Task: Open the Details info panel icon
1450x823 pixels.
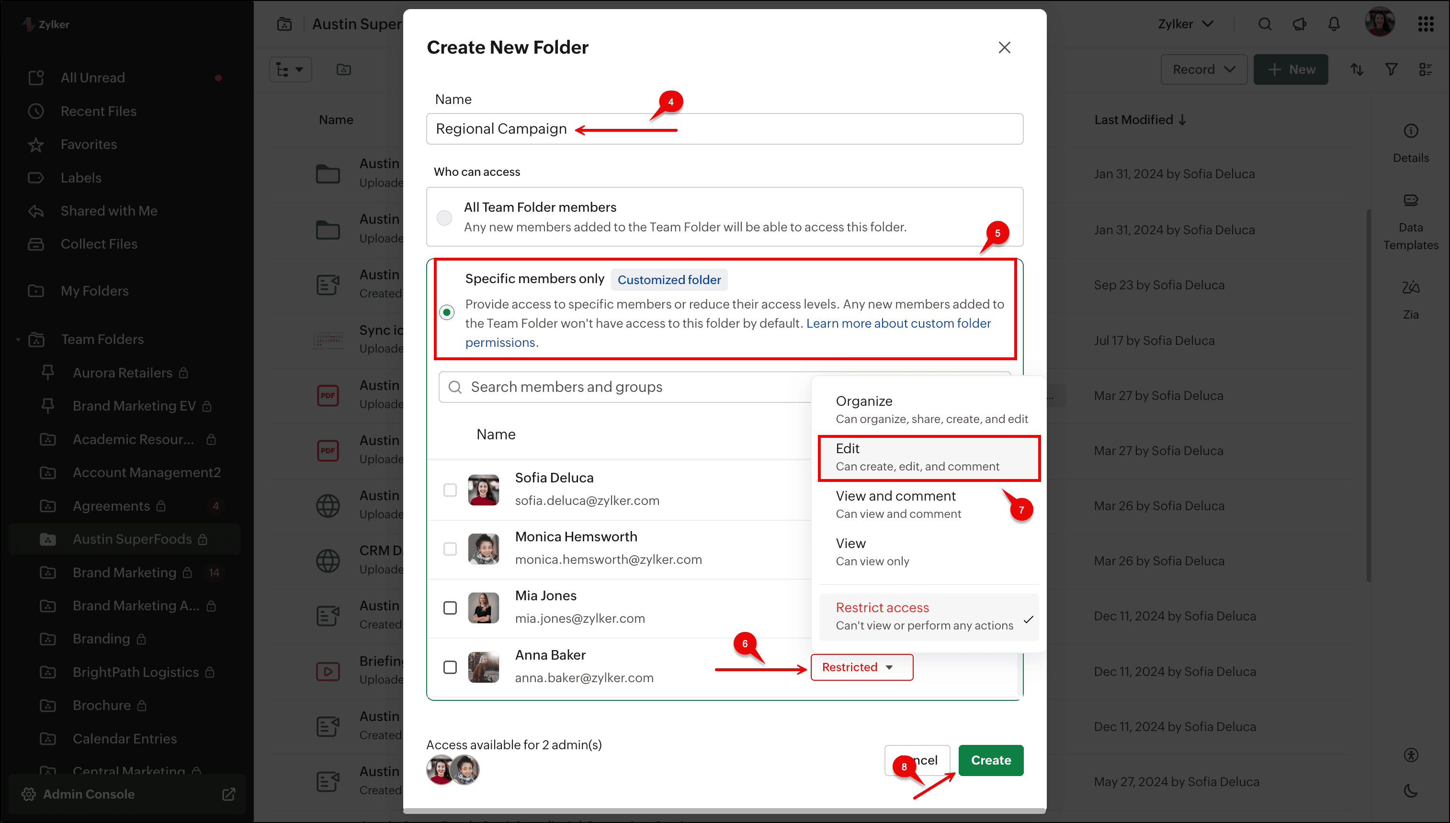Action: (1410, 131)
